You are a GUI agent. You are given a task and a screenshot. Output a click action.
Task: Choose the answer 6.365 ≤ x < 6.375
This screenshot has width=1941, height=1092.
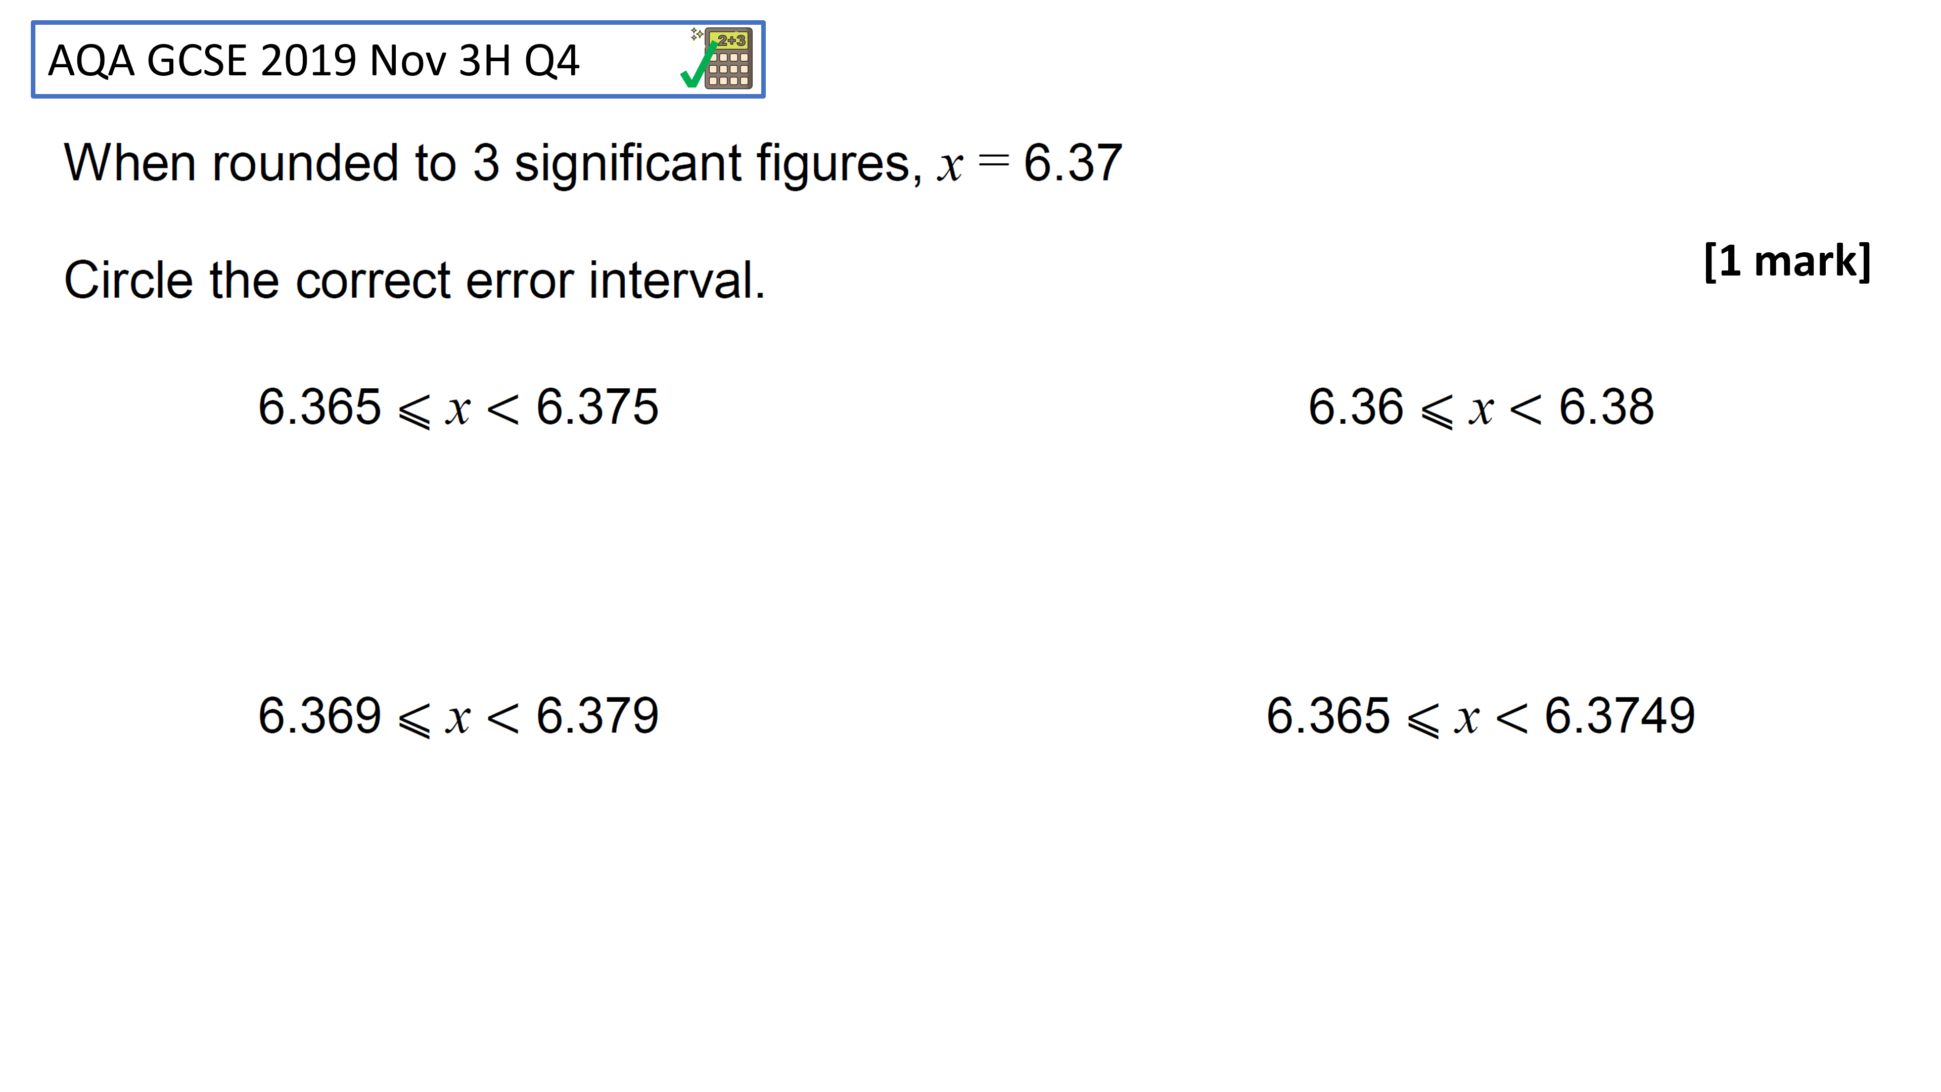(458, 407)
